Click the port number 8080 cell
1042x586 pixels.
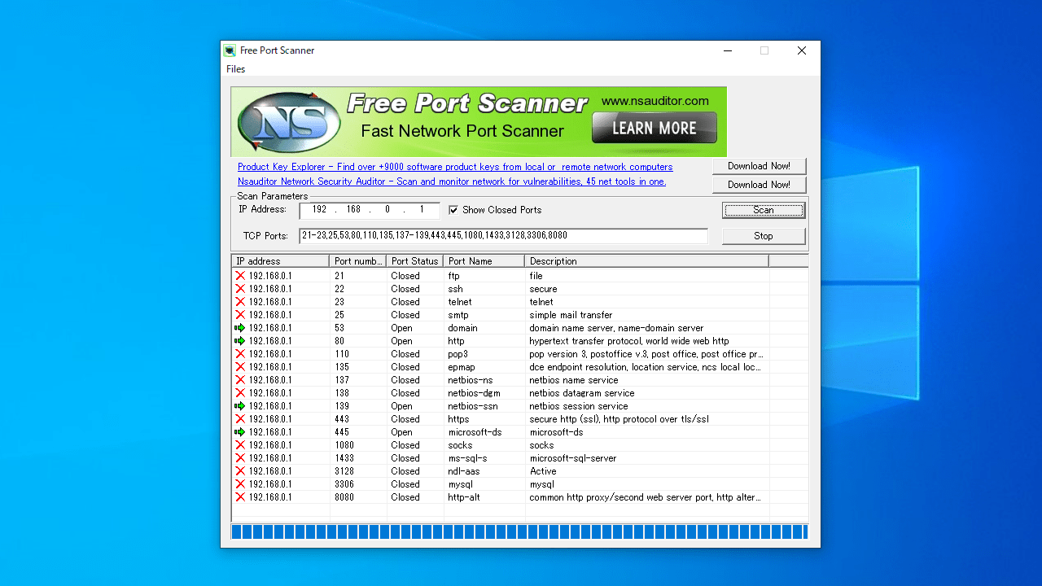pos(344,497)
